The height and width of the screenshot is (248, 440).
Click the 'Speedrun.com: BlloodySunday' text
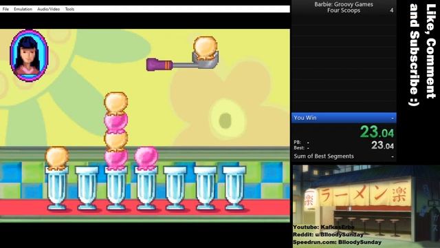(338, 242)
